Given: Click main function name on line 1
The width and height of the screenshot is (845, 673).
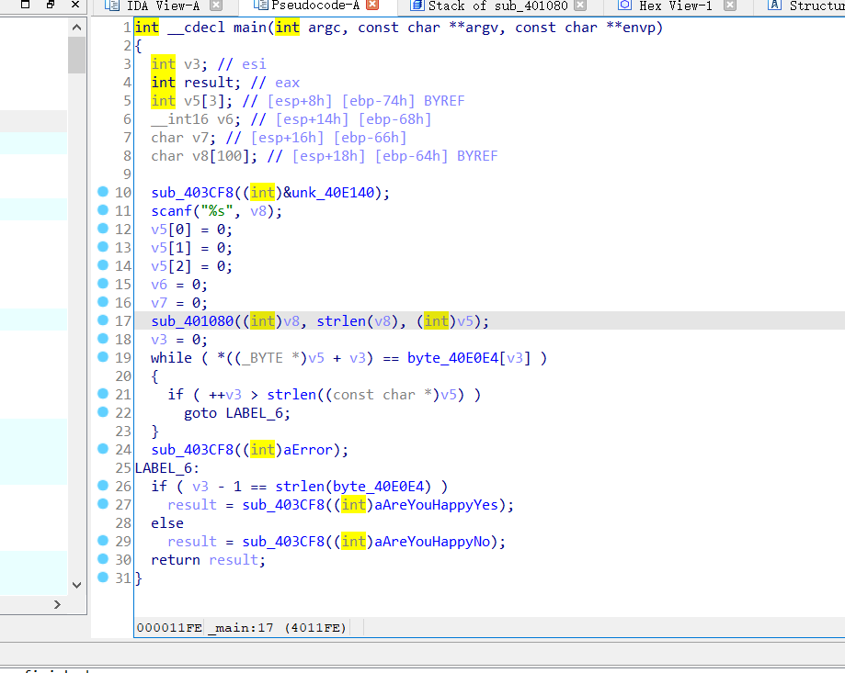Looking at the screenshot, I should coord(249,28).
